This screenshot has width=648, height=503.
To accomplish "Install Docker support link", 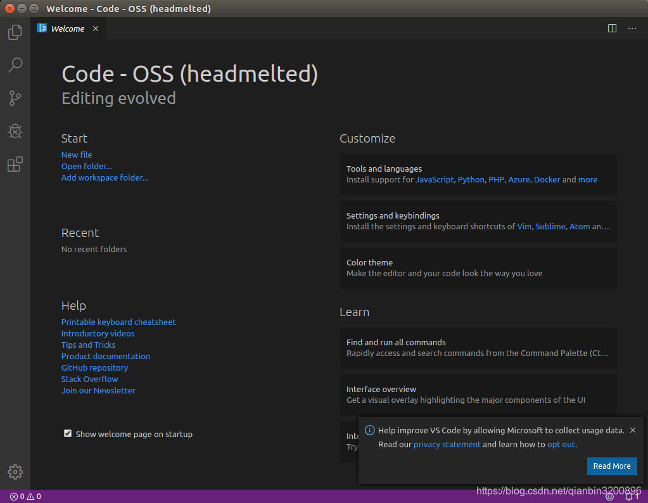I will tap(547, 180).
